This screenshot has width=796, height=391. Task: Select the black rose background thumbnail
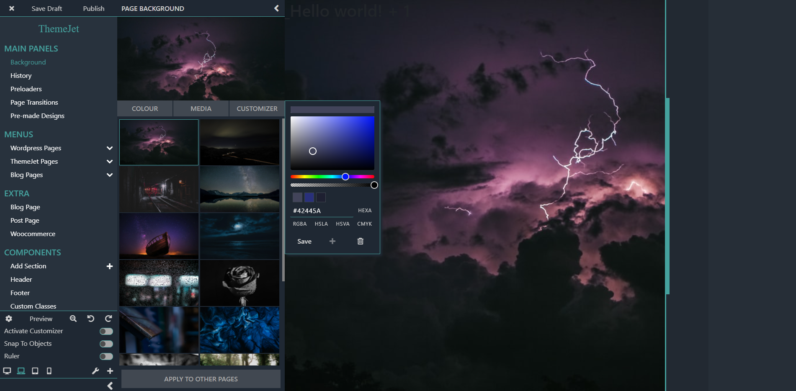click(x=239, y=283)
